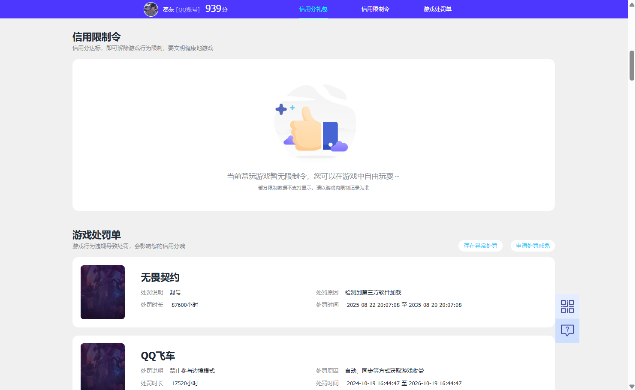Viewport: 636px width, 390px height.
Task: Switch to the 游戏处罚单 tab
Action: coord(437,9)
